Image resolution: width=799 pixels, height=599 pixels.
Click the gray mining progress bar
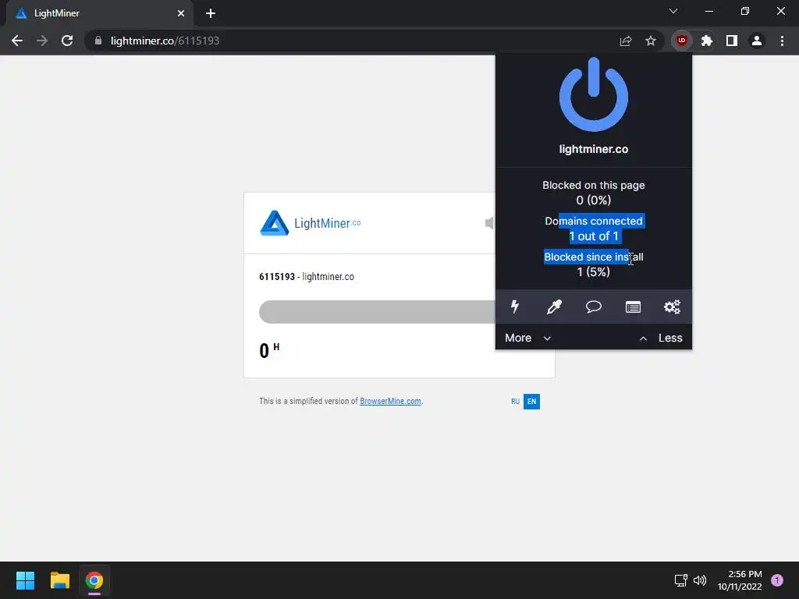[377, 312]
